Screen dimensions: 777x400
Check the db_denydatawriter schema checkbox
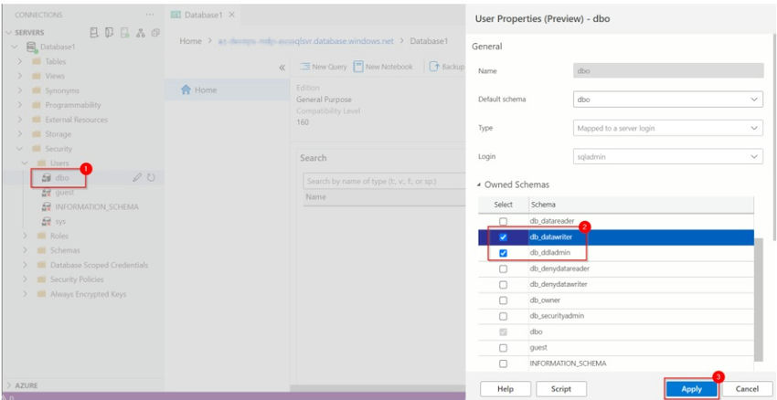tap(503, 285)
